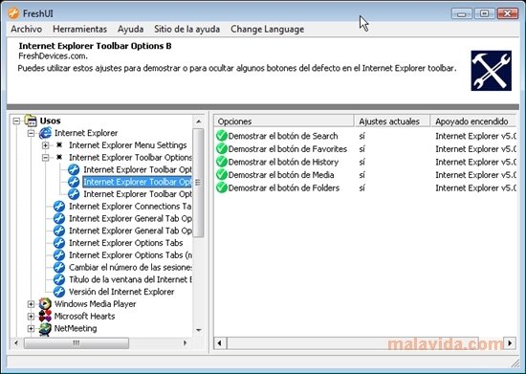The width and height of the screenshot is (526, 374).
Task: Click Apoyado encendido column header
Action: [x=473, y=121]
